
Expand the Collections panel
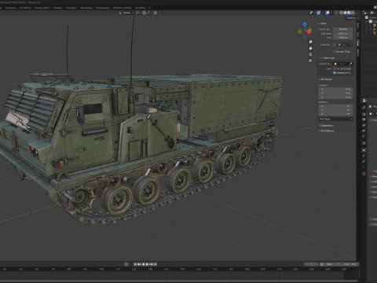tap(326, 126)
